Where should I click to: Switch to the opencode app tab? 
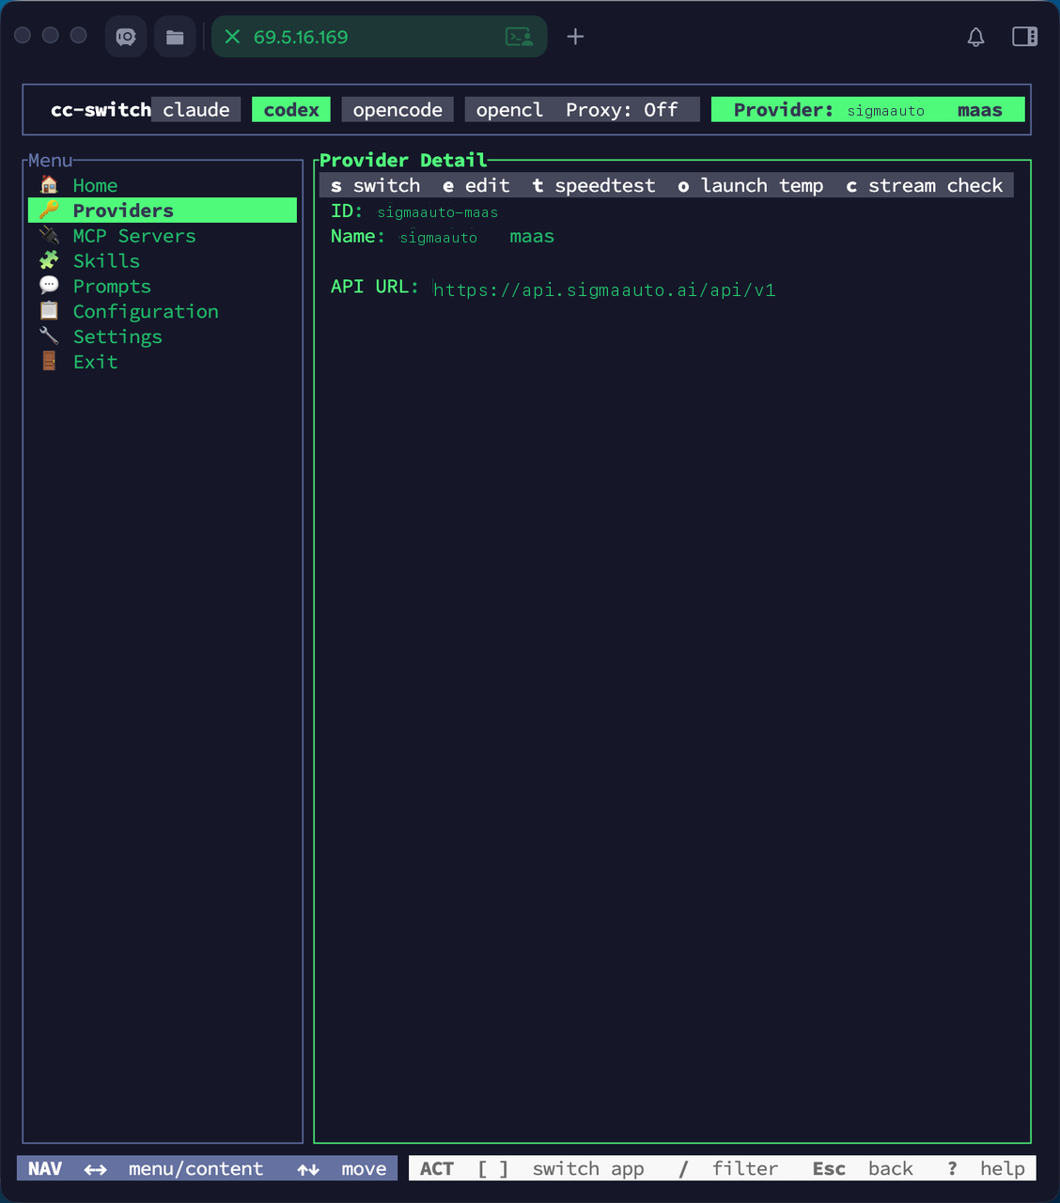[397, 110]
